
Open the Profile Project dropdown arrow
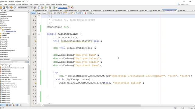[x=56, y=8]
